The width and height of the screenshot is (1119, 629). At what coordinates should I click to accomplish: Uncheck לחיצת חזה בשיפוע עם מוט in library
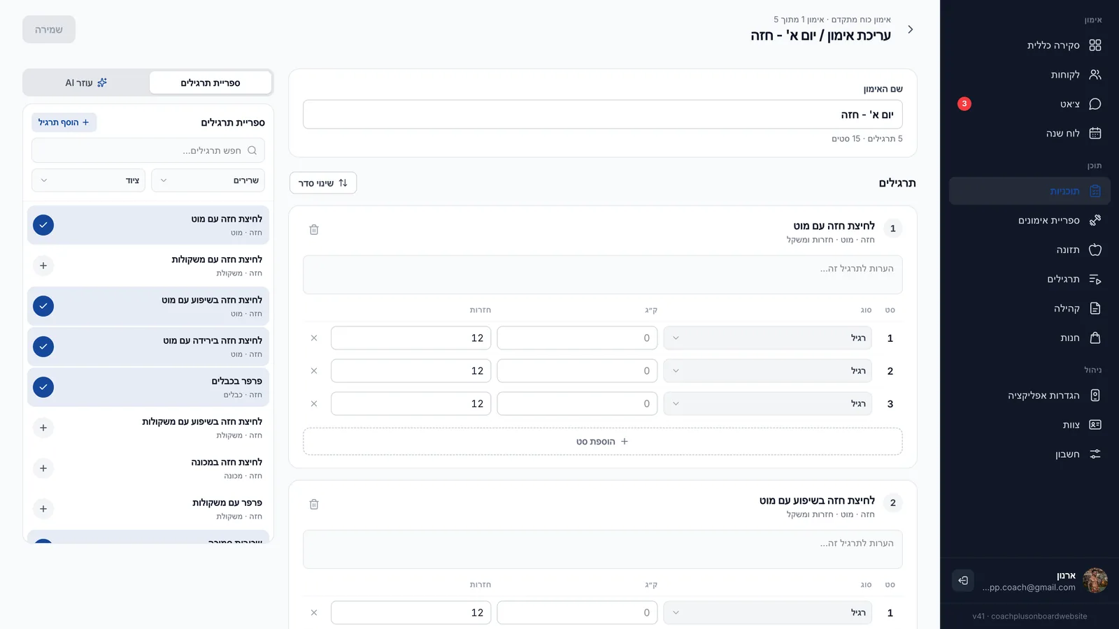pos(43,306)
